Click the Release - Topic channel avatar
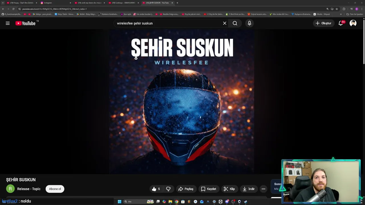The height and width of the screenshot is (205, 365). pyautogui.click(x=10, y=189)
